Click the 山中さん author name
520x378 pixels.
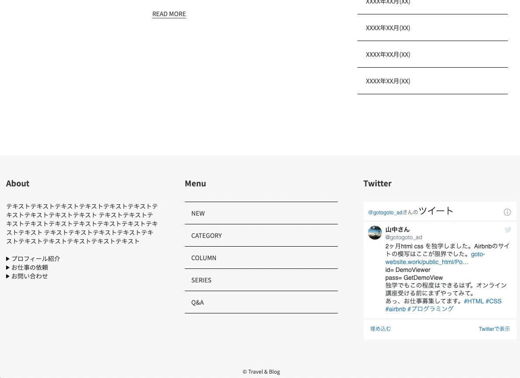point(397,230)
